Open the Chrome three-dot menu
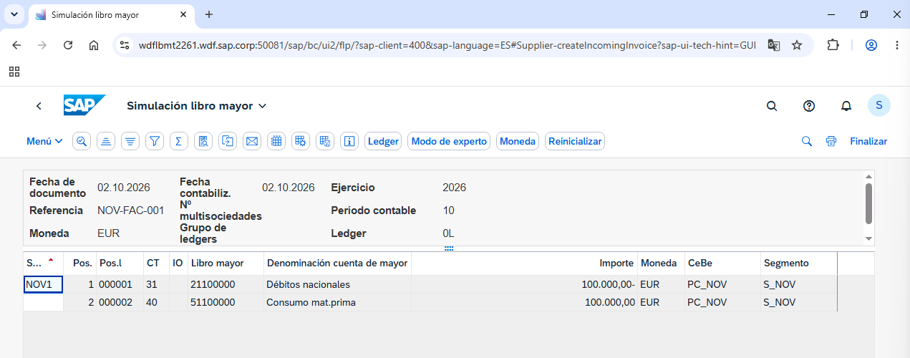This screenshot has height=358, width=910. (897, 45)
